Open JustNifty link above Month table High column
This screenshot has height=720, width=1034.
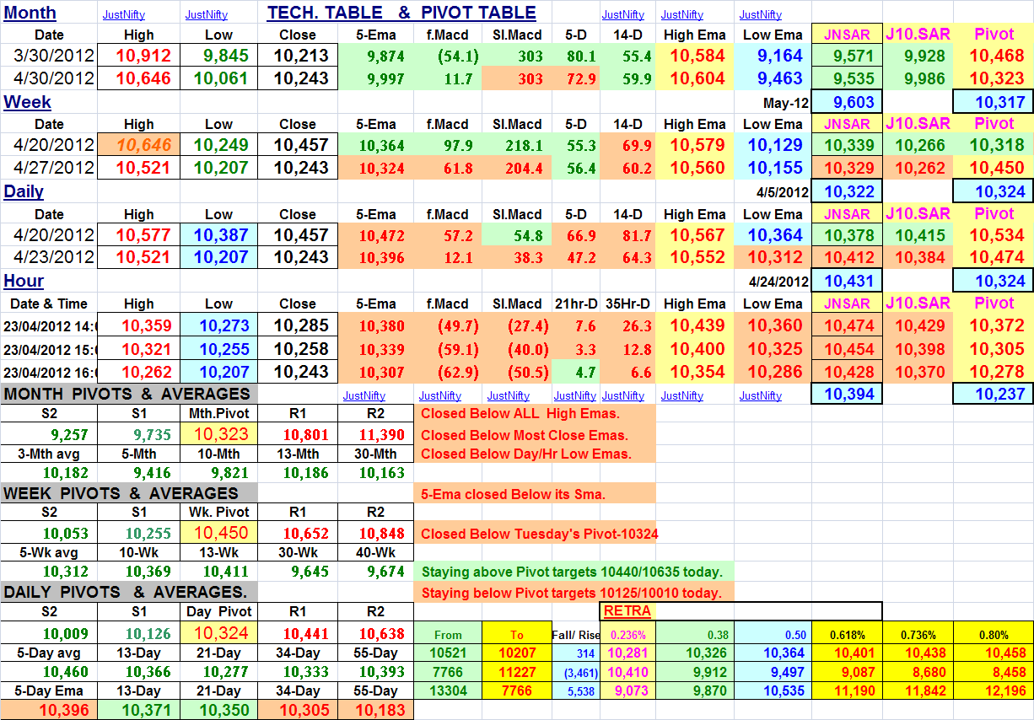(123, 14)
